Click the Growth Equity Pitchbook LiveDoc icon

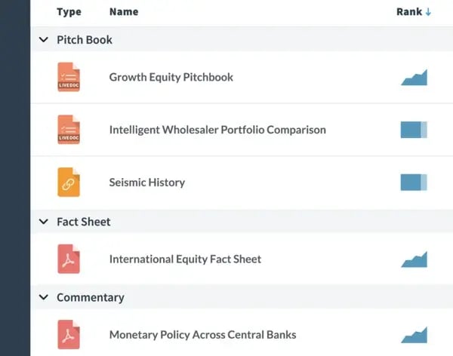point(69,77)
